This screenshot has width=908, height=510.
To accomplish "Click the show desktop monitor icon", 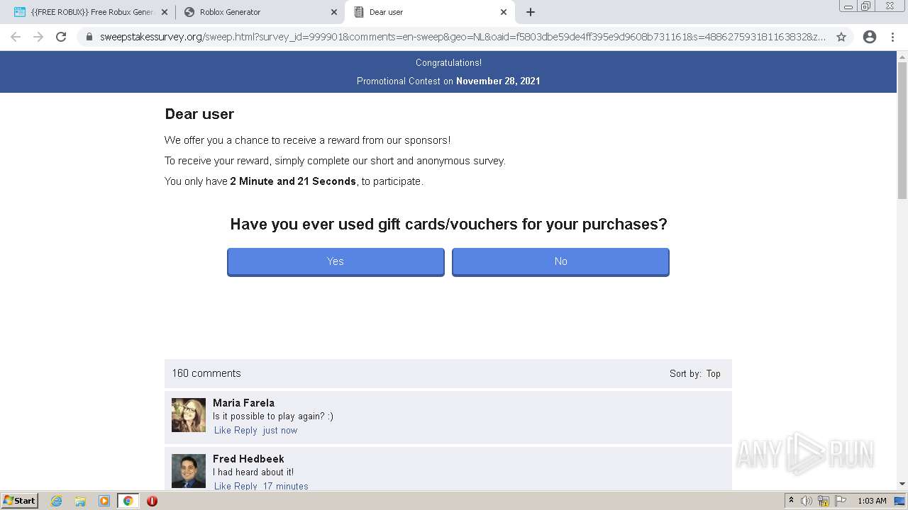I will (x=900, y=501).
